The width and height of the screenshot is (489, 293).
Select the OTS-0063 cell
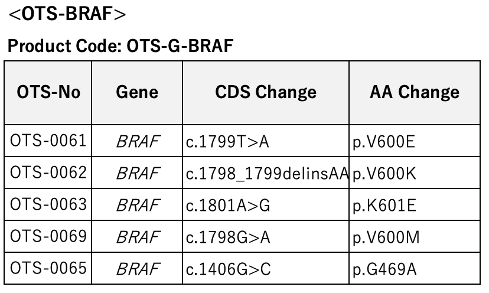click(x=48, y=204)
